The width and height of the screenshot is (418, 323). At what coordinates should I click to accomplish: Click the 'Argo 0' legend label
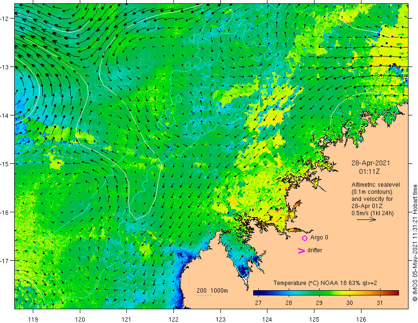click(x=319, y=237)
